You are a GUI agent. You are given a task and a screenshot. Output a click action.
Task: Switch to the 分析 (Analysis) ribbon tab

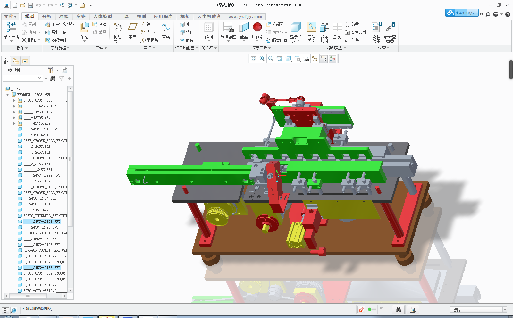click(46, 16)
